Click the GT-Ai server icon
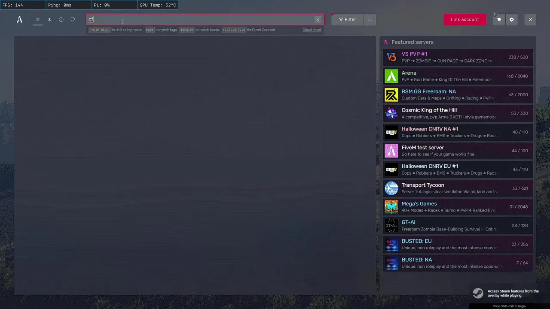The height and width of the screenshot is (309, 550). pyautogui.click(x=391, y=225)
